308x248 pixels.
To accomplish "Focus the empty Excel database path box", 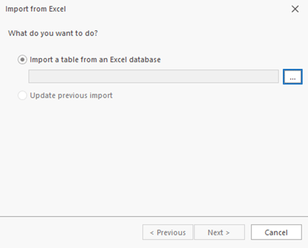I will point(154,76).
